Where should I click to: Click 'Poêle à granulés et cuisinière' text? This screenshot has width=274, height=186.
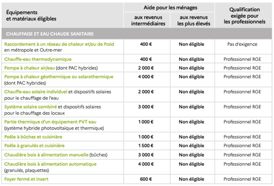(35, 146)
